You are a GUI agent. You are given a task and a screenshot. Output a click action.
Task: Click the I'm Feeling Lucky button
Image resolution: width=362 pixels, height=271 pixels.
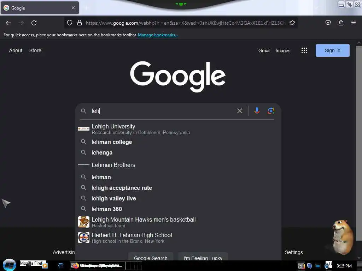[203, 257]
